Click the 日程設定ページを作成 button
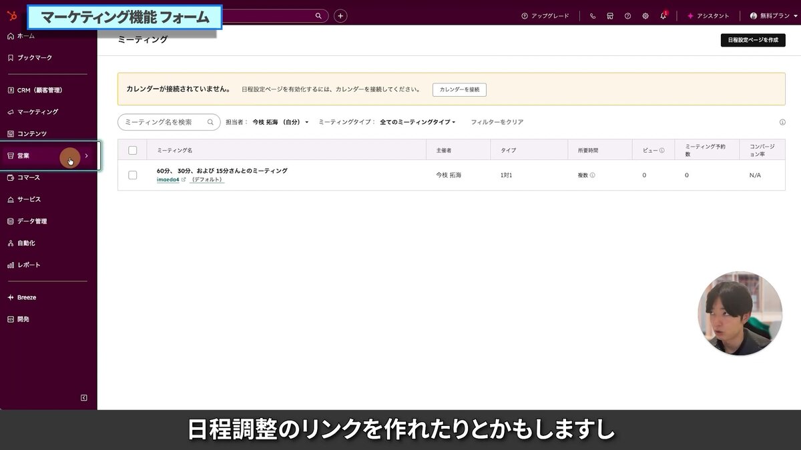This screenshot has width=801, height=450. tap(753, 40)
